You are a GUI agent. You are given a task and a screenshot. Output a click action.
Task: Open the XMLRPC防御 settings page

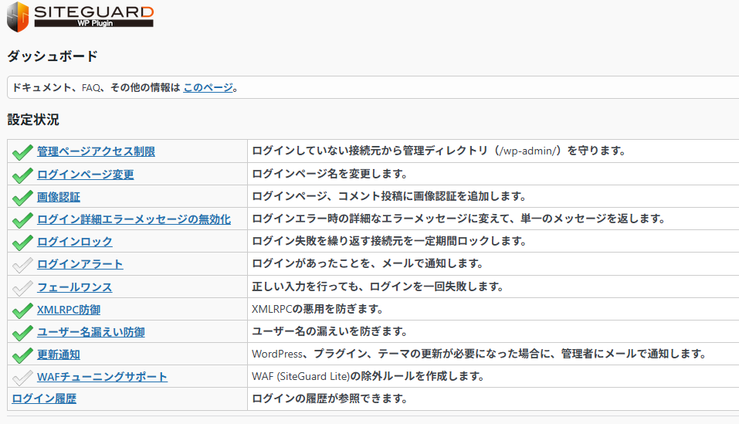point(69,310)
